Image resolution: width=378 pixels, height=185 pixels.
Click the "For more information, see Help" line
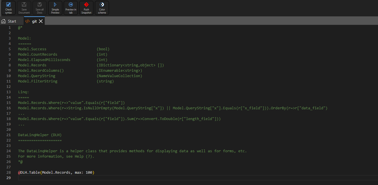[x=56, y=156]
